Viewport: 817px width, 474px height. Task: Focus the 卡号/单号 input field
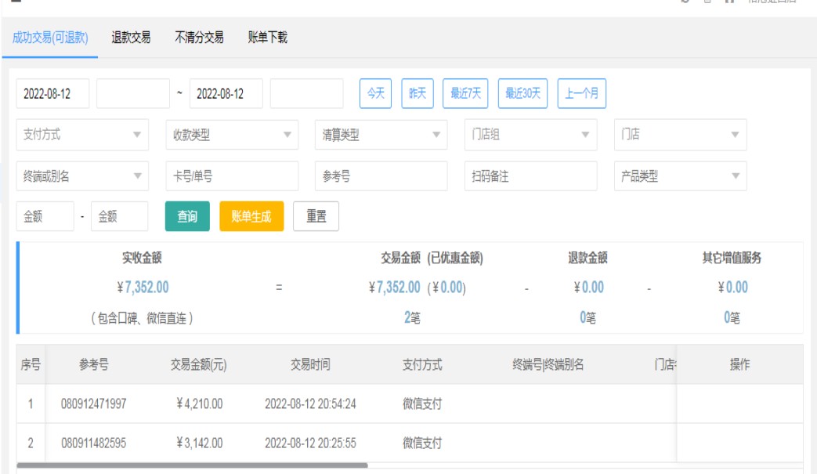pos(232,176)
